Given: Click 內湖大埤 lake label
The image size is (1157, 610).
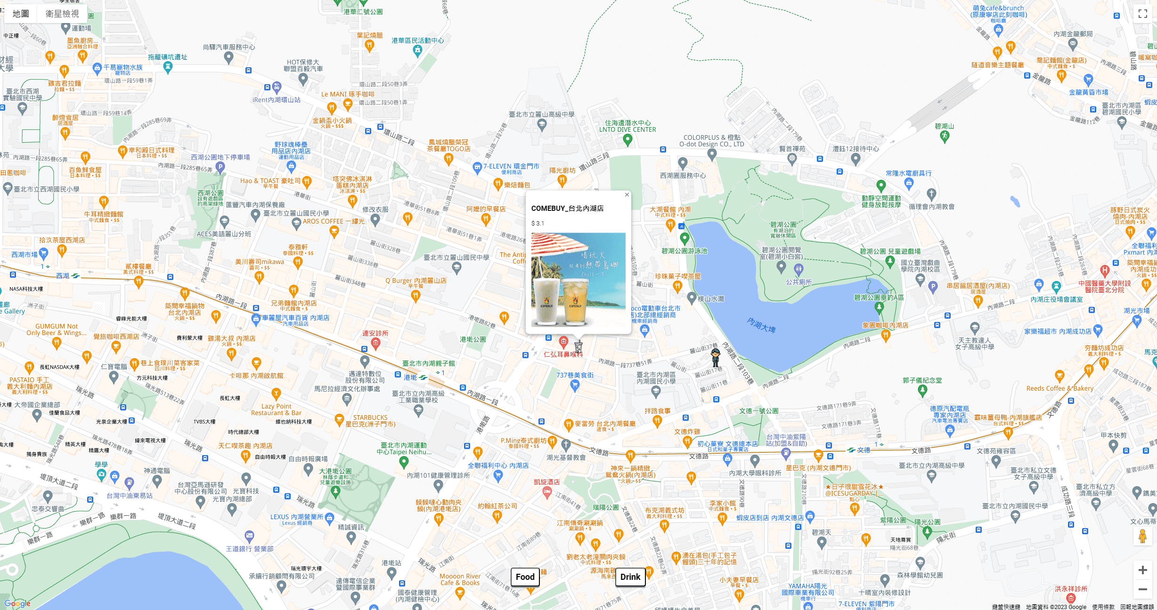Looking at the screenshot, I should coord(761,325).
